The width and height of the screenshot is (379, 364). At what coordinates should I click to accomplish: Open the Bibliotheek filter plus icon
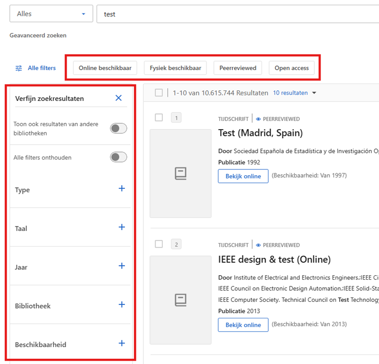tap(122, 305)
